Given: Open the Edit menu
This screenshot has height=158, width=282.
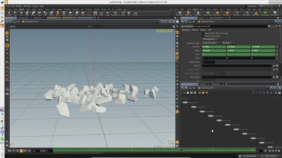Looking at the screenshot, I should pyautogui.click(x=13, y=6).
